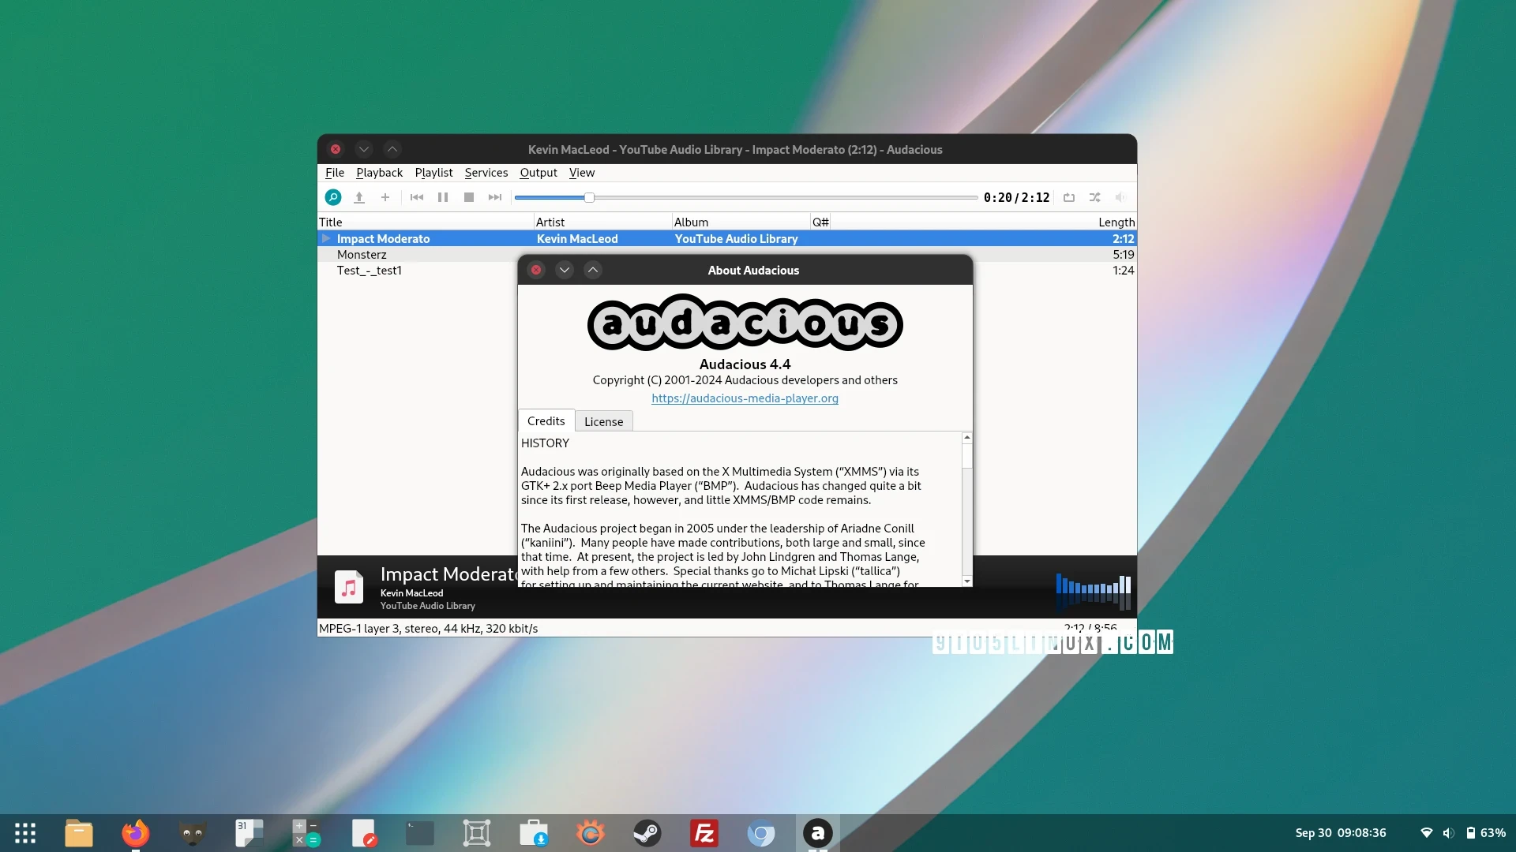
Task: Click the Audacious icon in the taskbar
Action: [x=818, y=833]
